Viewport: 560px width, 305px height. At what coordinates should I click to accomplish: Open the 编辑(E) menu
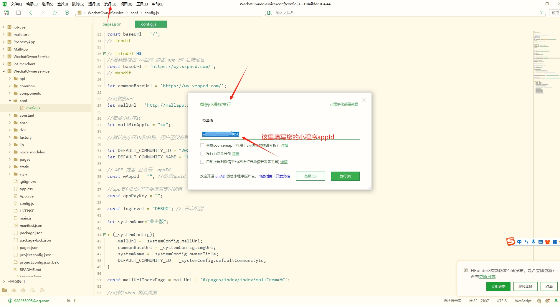point(32,4)
